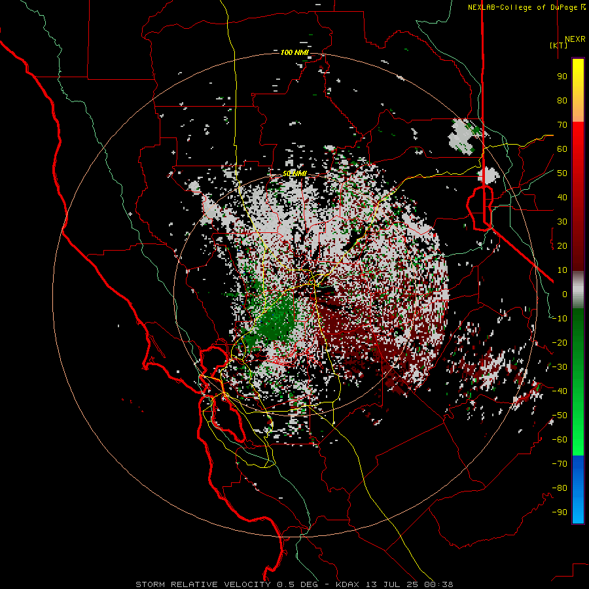Pick the -60 scale label

(x=560, y=440)
